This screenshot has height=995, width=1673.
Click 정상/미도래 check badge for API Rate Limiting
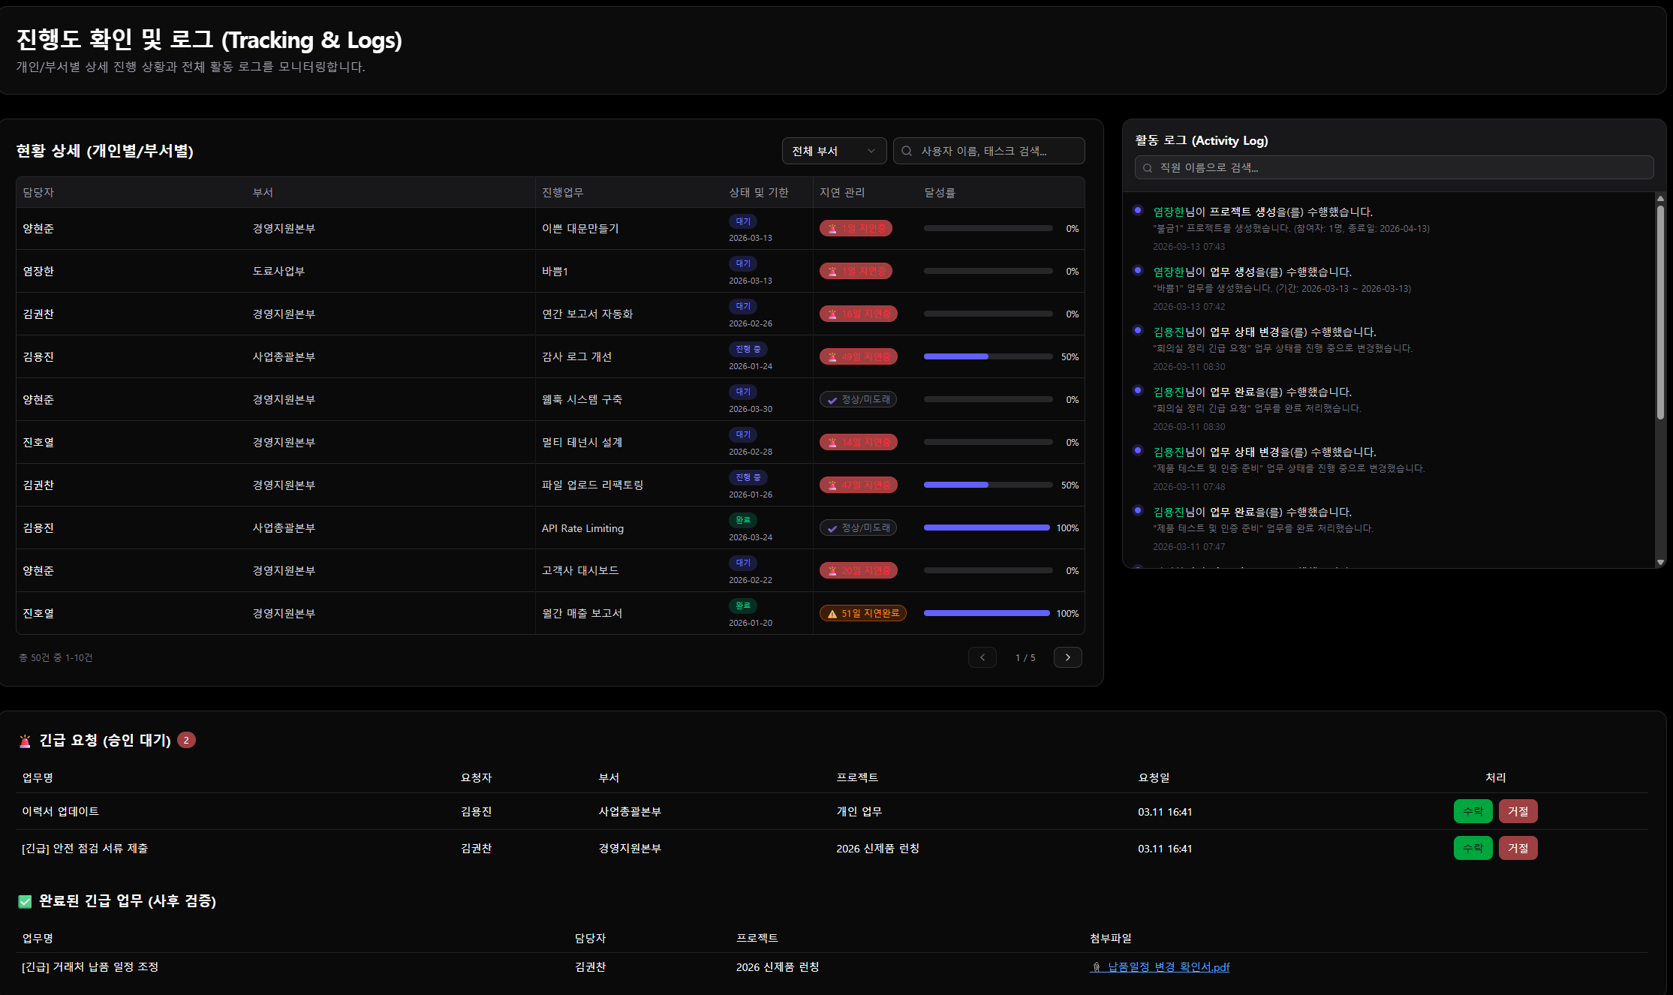(858, 528)
